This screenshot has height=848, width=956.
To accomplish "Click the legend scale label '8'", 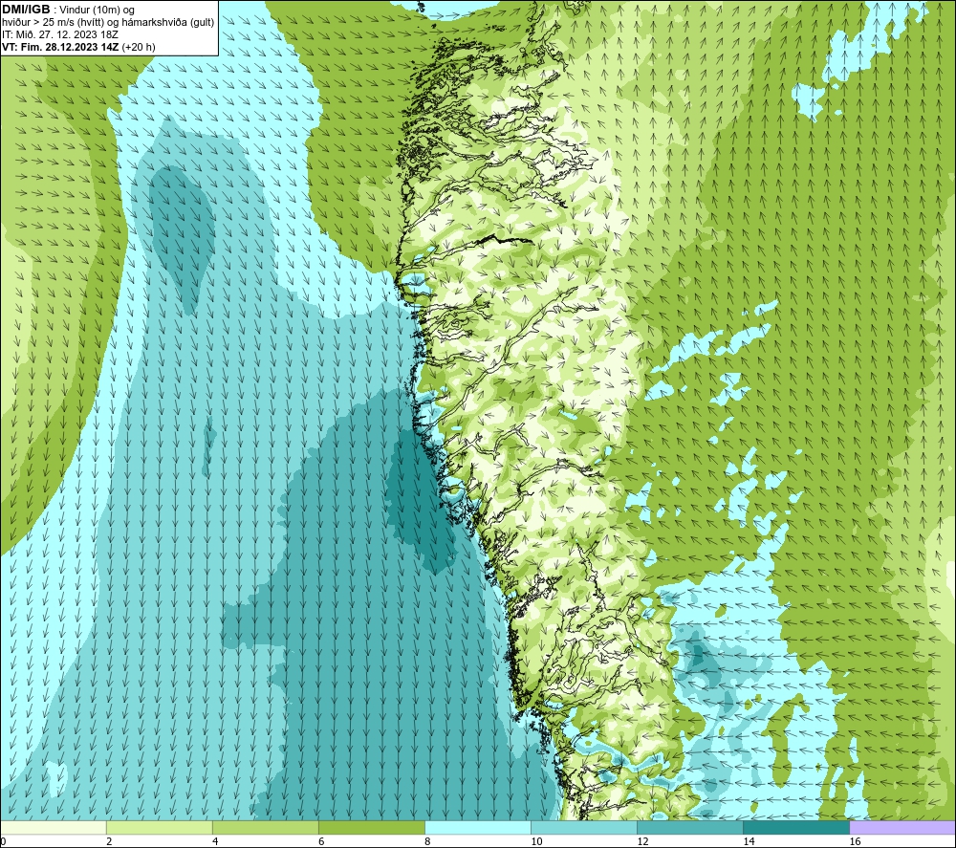I will (x=427, y=842).
